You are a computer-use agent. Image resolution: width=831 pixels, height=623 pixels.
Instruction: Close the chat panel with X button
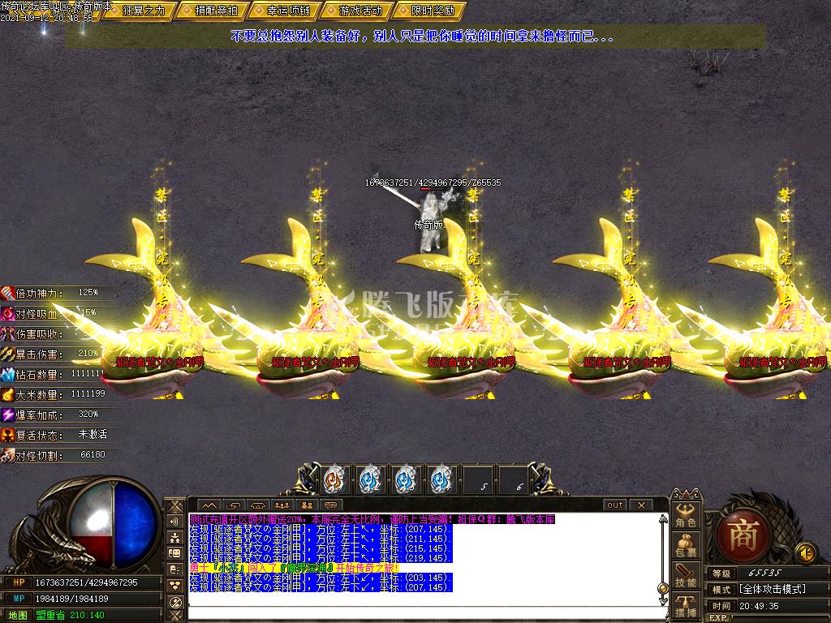[x=641, y=505]
